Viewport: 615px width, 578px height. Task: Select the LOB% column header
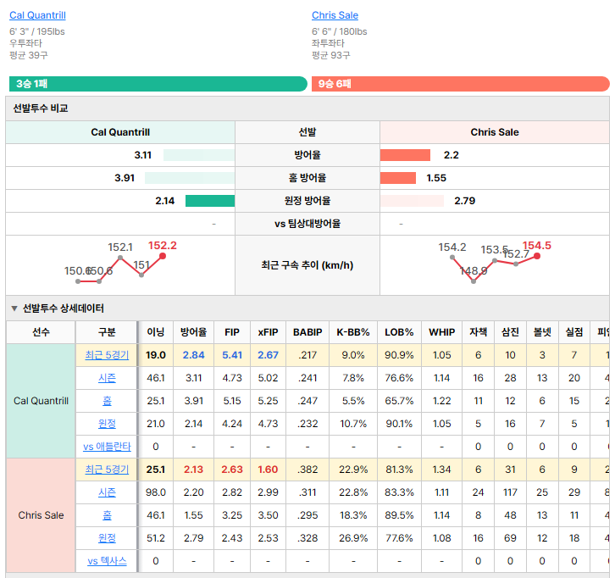pyautogui.click(x=399, y=332)
